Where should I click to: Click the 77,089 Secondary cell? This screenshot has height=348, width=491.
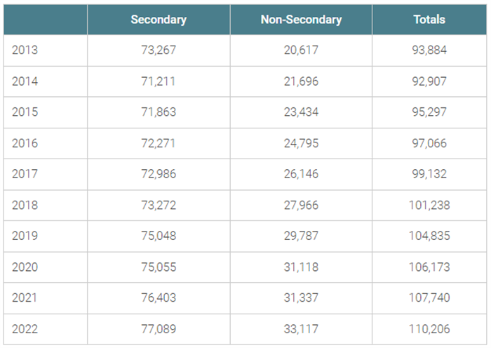point(159,329)
